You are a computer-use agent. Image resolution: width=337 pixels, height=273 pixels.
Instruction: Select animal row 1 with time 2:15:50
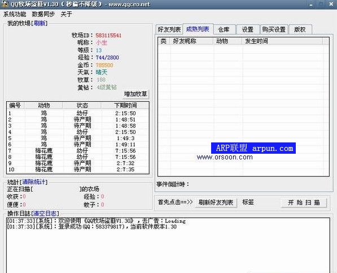coord(78,113)
